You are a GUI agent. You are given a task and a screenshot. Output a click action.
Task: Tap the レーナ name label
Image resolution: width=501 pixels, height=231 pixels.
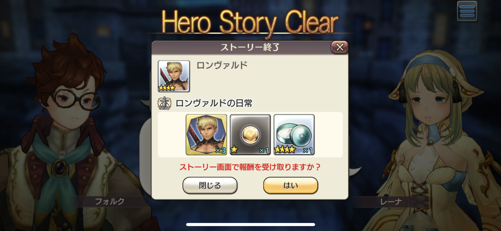pos(390,201)
